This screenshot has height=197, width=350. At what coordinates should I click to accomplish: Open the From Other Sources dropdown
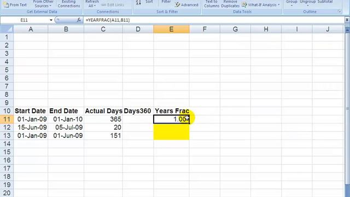(43, 4)
